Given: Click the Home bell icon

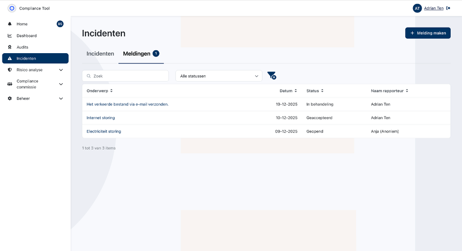Looking at the screenshot, I should point(10,24).
